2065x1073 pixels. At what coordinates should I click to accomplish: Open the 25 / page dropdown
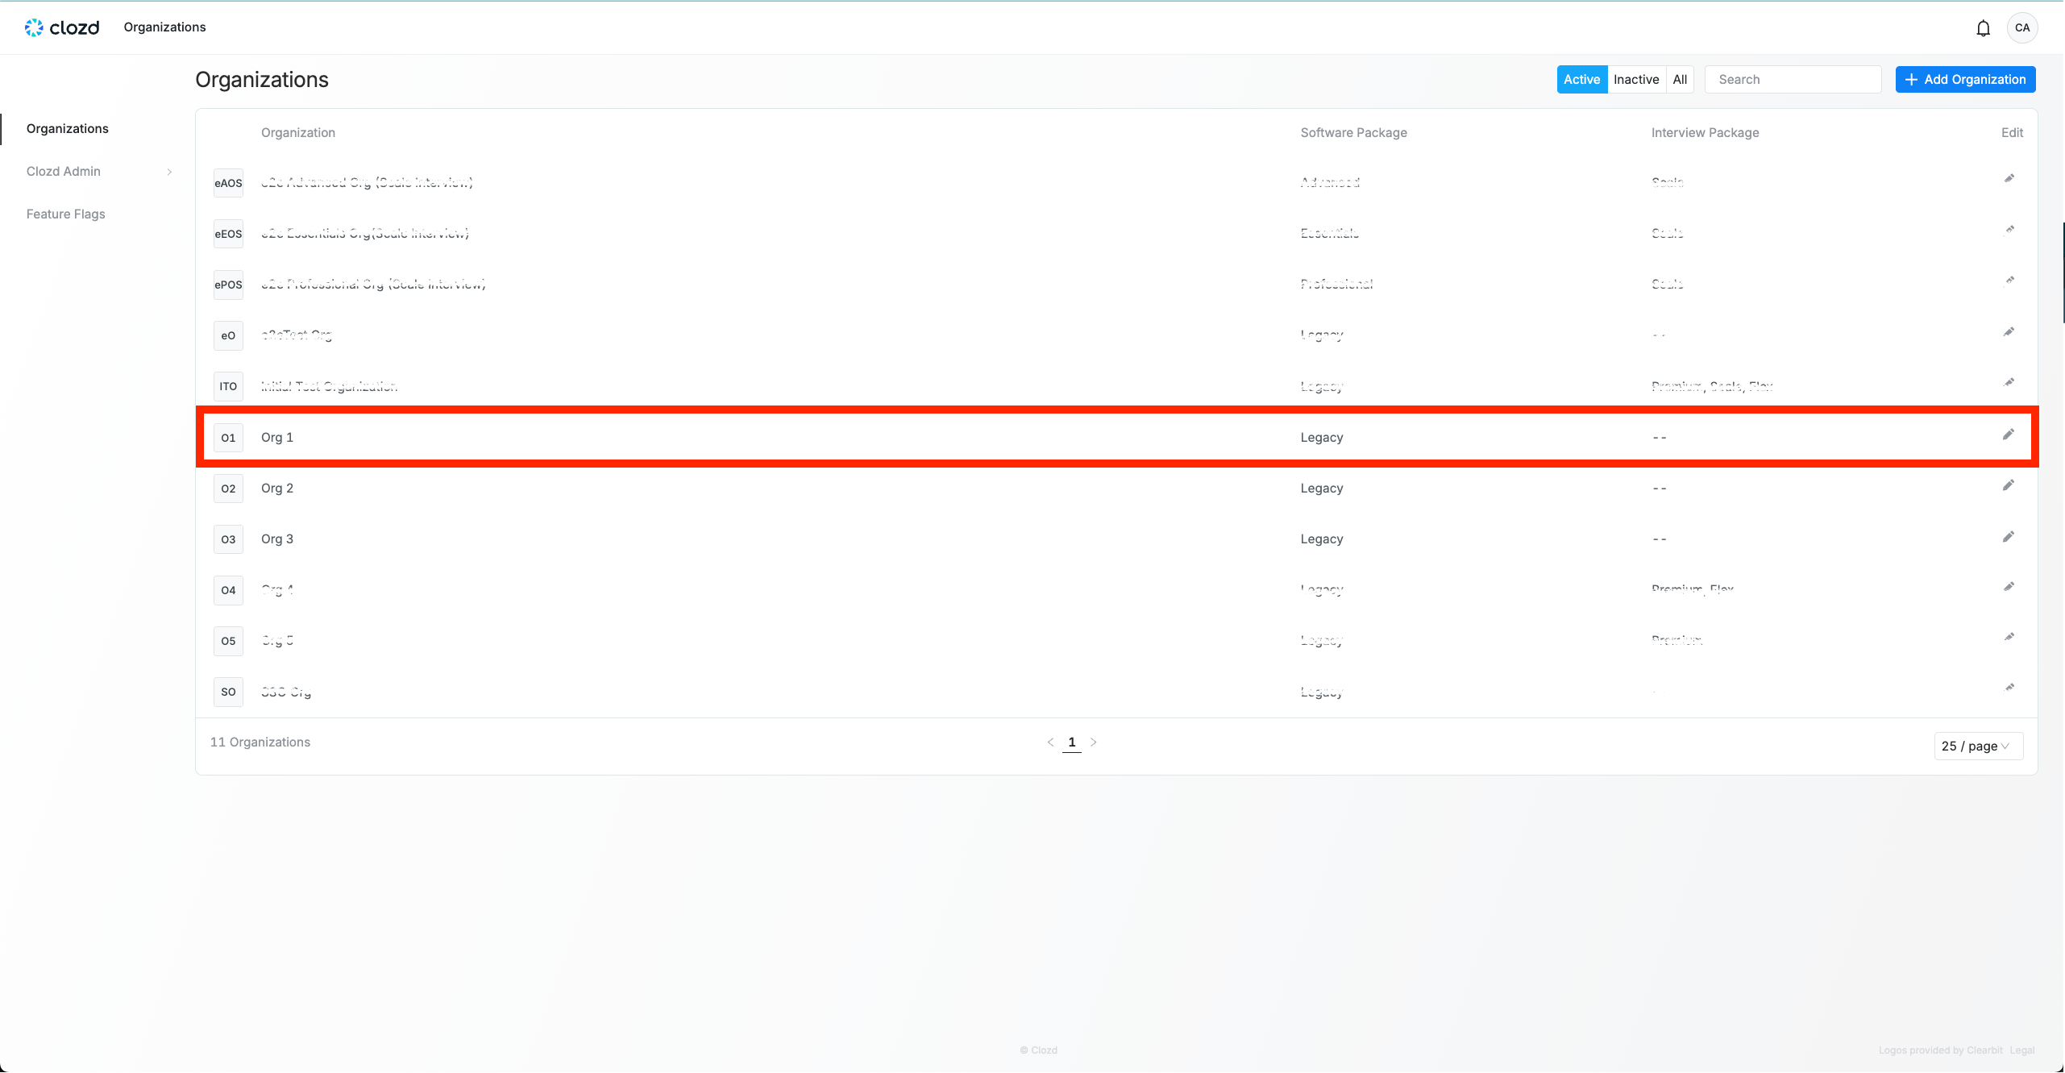(x=1977, y=746)
